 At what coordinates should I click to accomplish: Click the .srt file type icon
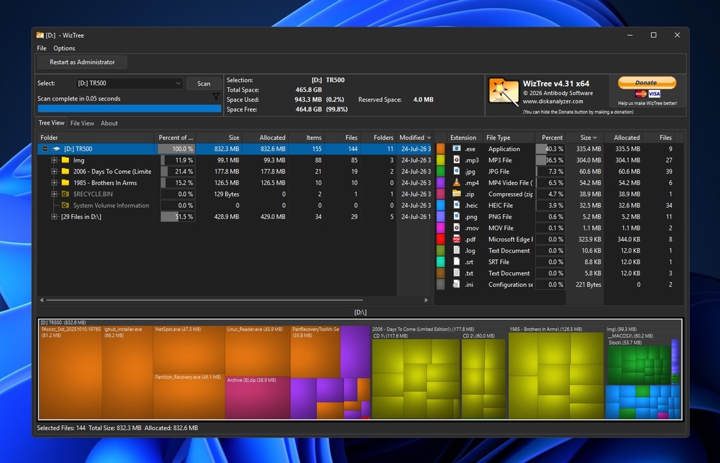click(x=456, y=262)
